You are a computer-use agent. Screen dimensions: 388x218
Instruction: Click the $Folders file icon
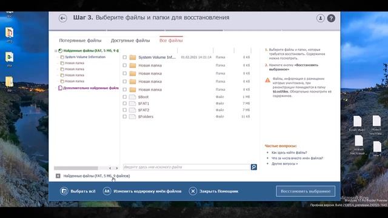133,116
